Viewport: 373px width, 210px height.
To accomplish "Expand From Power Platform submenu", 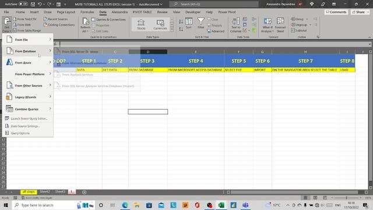I will [28, 74].
